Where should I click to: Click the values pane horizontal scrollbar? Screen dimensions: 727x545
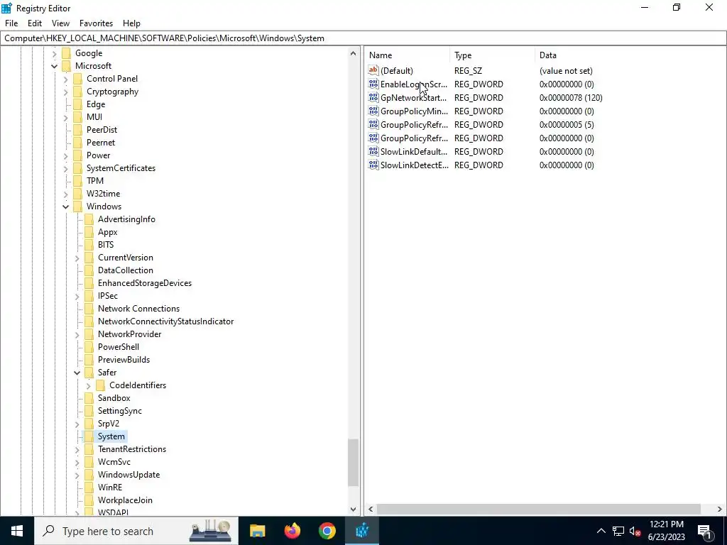538,509
